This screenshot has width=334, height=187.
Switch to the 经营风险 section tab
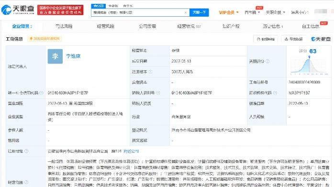pos(105,26)
